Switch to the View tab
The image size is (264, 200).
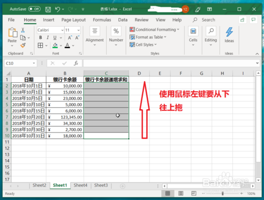click(x=161, y=20)
